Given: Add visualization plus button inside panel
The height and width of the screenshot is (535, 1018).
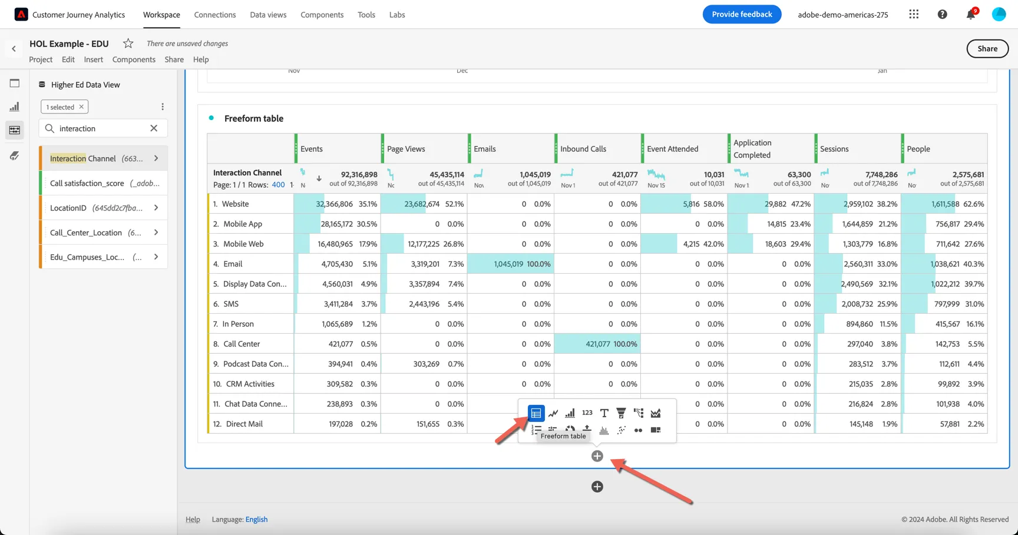Looking at the screenshot, I should click(x=597, y=456).
